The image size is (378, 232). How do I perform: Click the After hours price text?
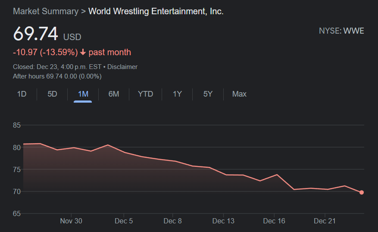click(57, 76)
